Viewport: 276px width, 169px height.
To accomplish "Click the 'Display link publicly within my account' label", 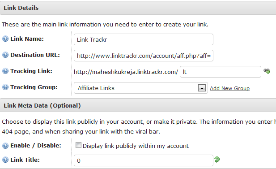I will pos(136,146).
